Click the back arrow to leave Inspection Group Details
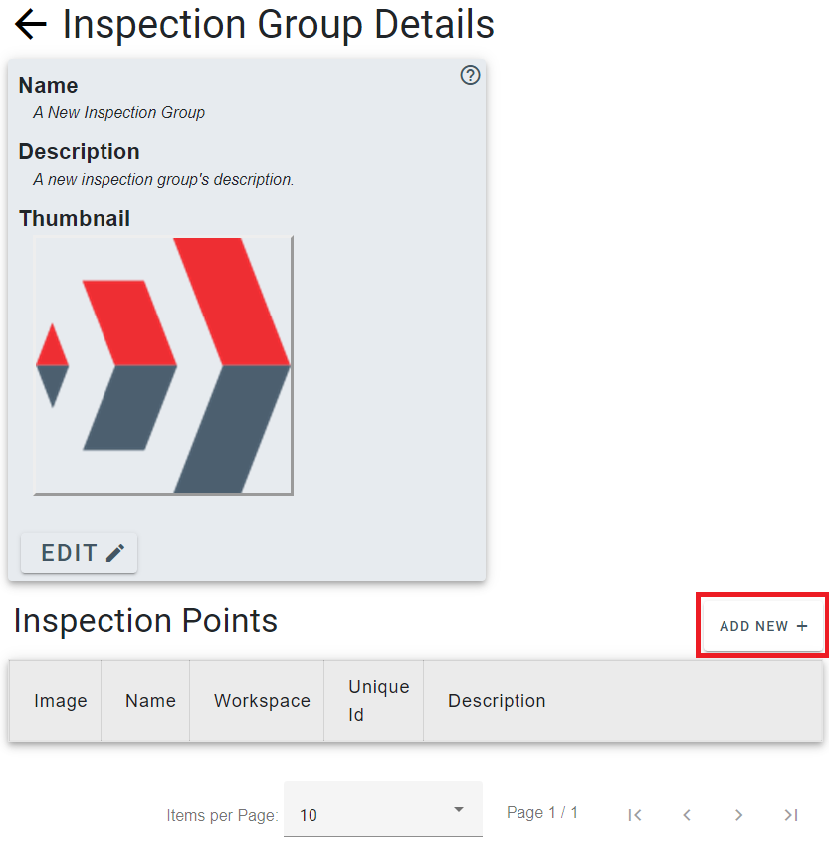829x843 pixels. 30,25
